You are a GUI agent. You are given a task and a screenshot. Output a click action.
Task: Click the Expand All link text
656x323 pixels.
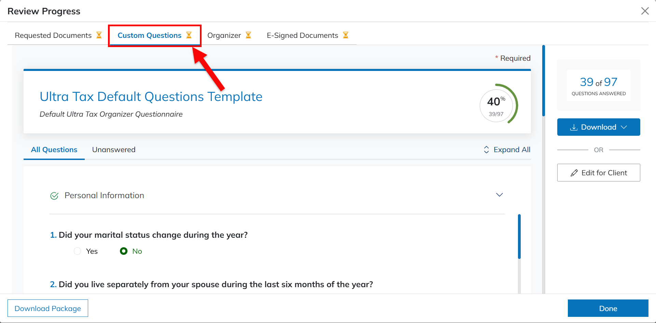pyautogui.click(x=512, y=150)
